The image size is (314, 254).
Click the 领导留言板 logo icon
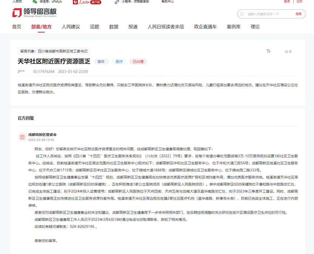[x=17, y=13]
